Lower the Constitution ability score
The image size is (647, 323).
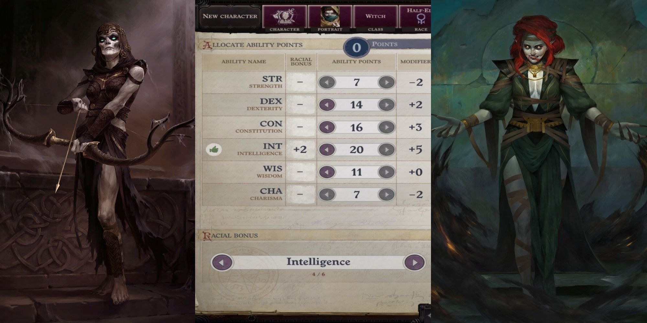(327, 127)
